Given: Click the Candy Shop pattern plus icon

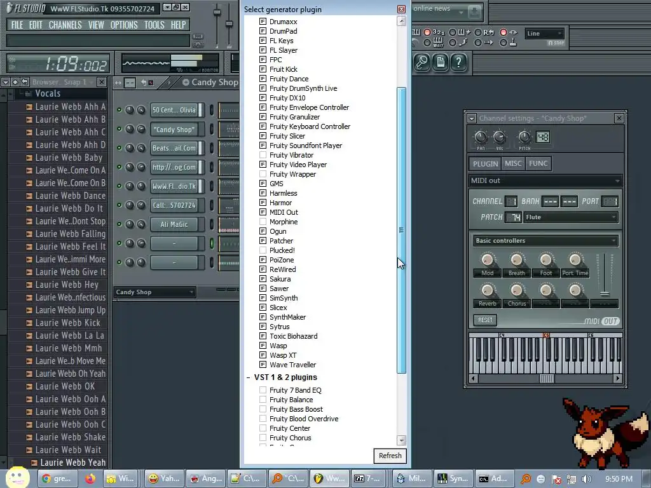Looking at the screenshot, I should click(186, 82).
